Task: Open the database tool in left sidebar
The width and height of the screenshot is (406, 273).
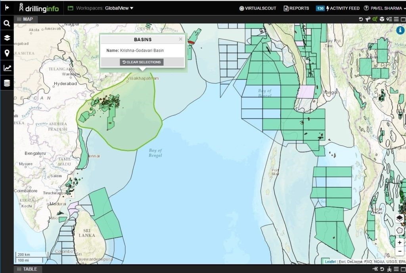Action: 7,83
